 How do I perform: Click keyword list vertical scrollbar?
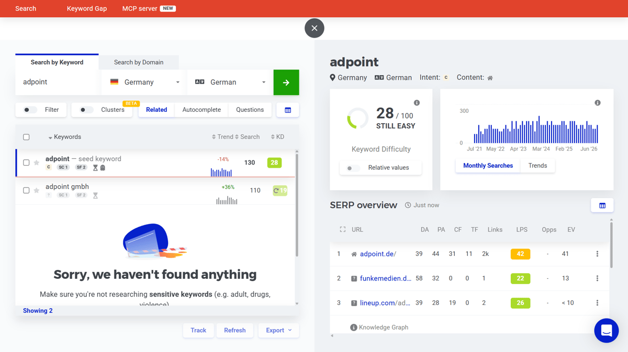point(297,205)
